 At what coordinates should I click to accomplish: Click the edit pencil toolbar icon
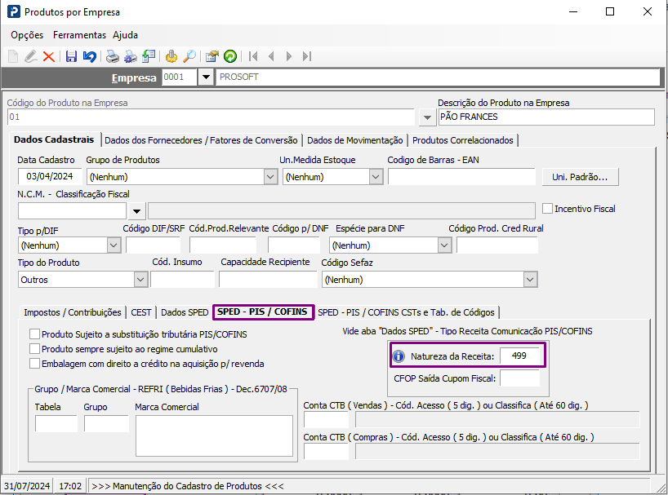pyautogui.click(x=31, y=56)
